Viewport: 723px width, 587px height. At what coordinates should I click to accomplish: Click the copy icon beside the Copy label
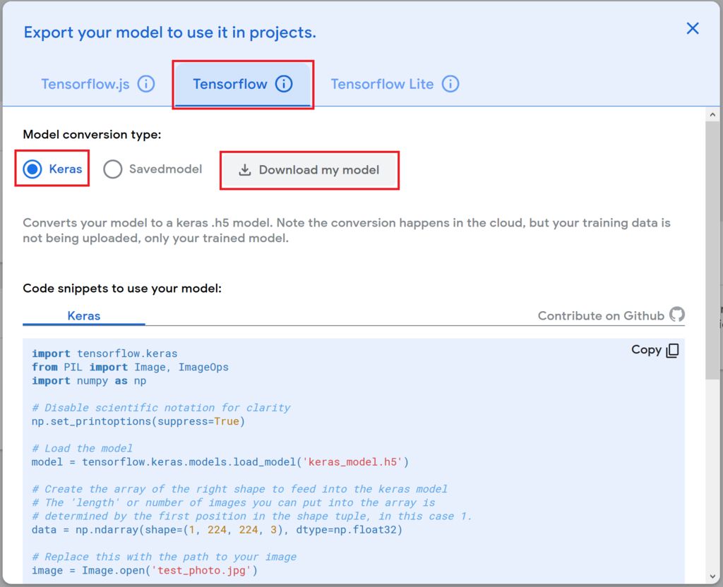pos(671,350)
